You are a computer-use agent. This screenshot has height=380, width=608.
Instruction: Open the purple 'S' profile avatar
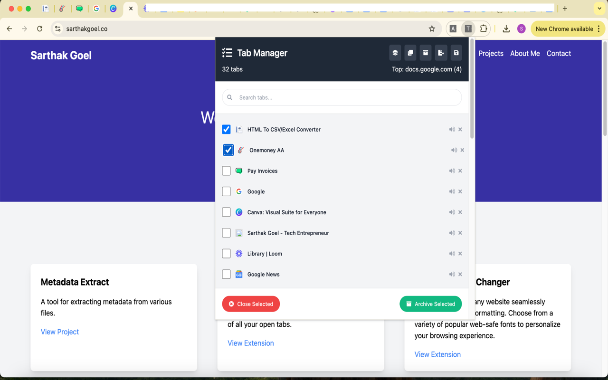(522, 29)
